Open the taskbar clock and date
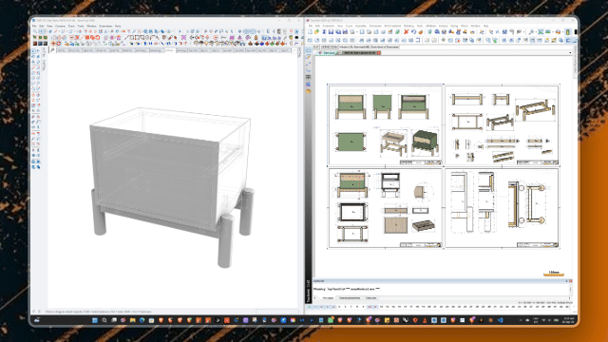Screen dimensions: 608x342 click(569, 320)
